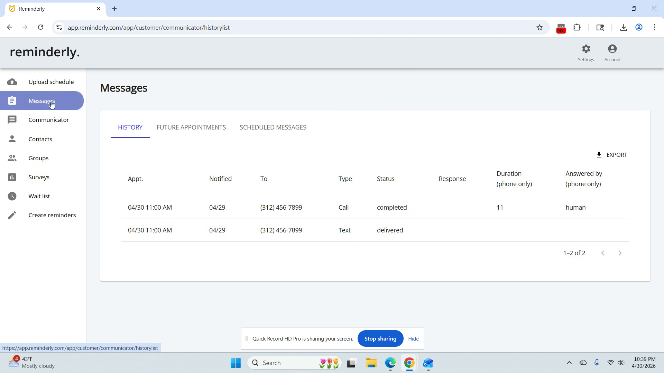This screenshot has height=373, width=664.
Task: View site information in address bar
Action: click(59, 28)
